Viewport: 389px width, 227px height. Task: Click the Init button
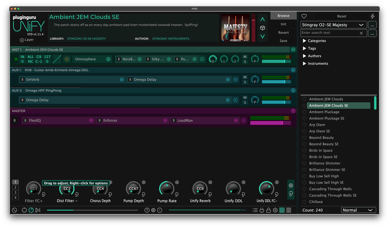pos(283,24)
